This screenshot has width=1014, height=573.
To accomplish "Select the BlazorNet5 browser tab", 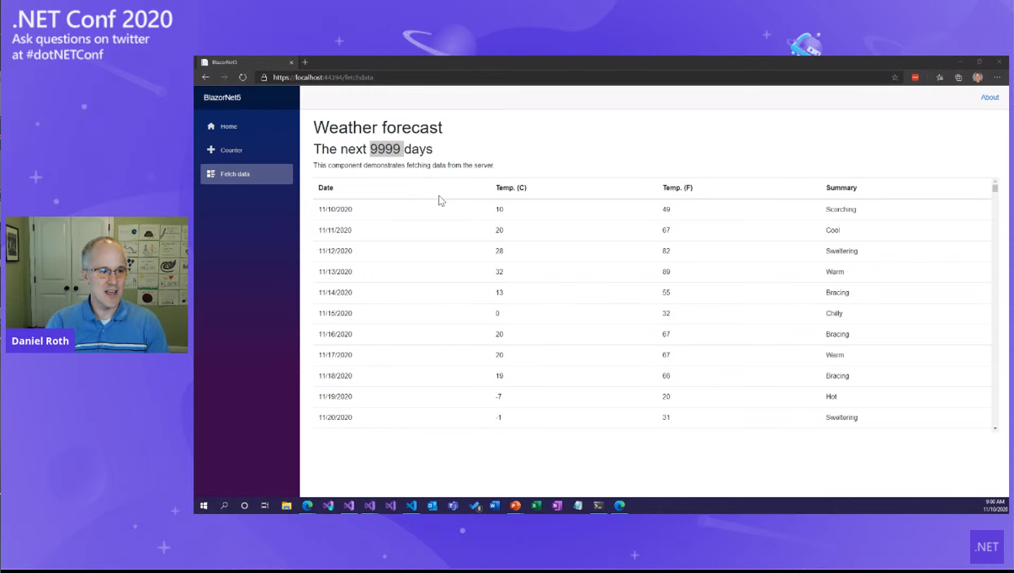I will click(x=247, y=62).
